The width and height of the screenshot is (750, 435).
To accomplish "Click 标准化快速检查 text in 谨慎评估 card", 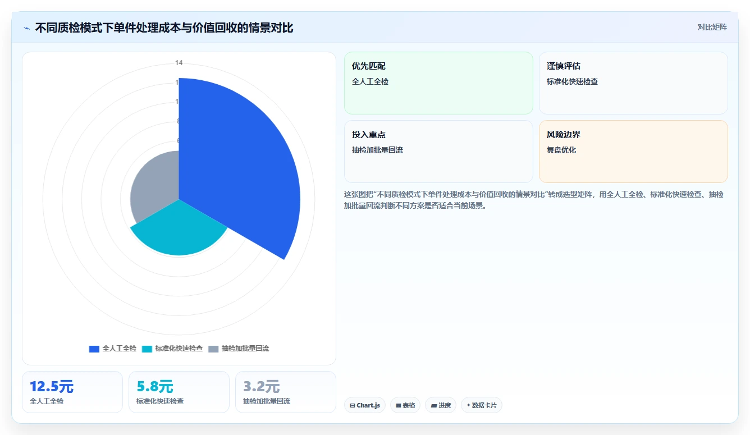I will [x=572, y=81].
